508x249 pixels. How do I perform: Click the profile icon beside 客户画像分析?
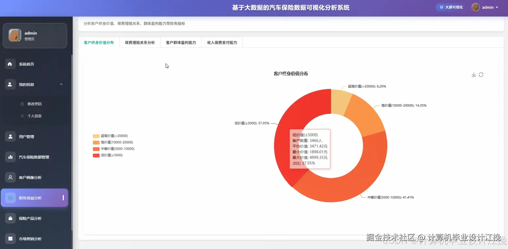(x=10, y=177)
